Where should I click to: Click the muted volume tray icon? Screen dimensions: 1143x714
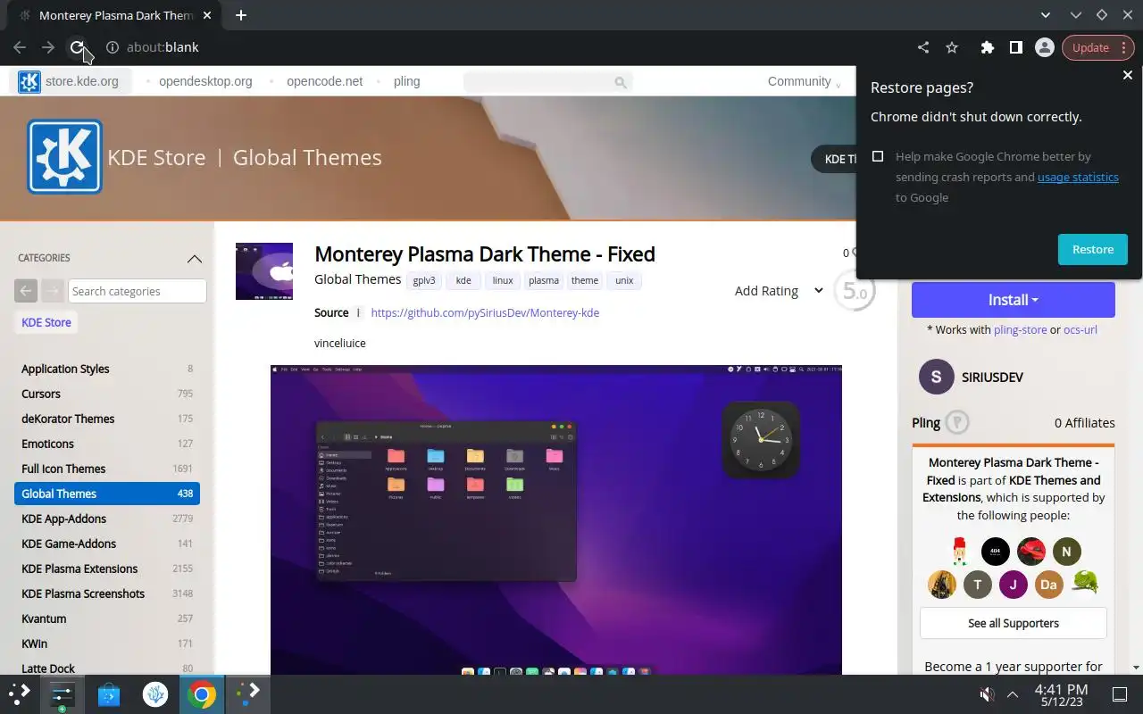[x=987, y=694]
